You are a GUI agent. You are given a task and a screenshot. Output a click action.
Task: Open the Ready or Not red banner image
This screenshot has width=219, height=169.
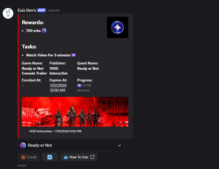(75, 112)
